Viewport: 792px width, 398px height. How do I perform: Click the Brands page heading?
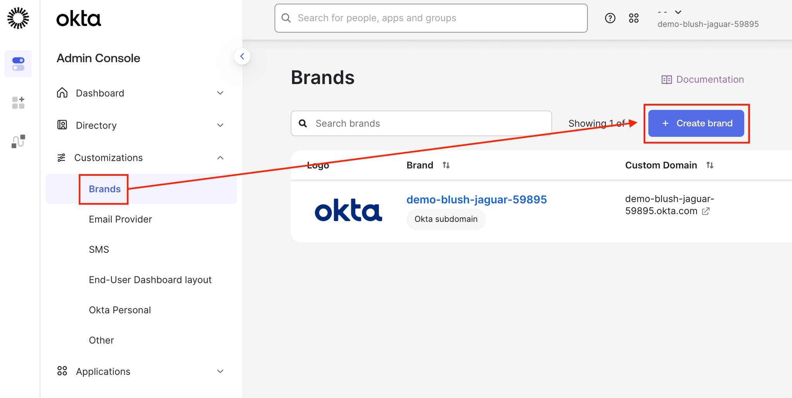point(323,77)
